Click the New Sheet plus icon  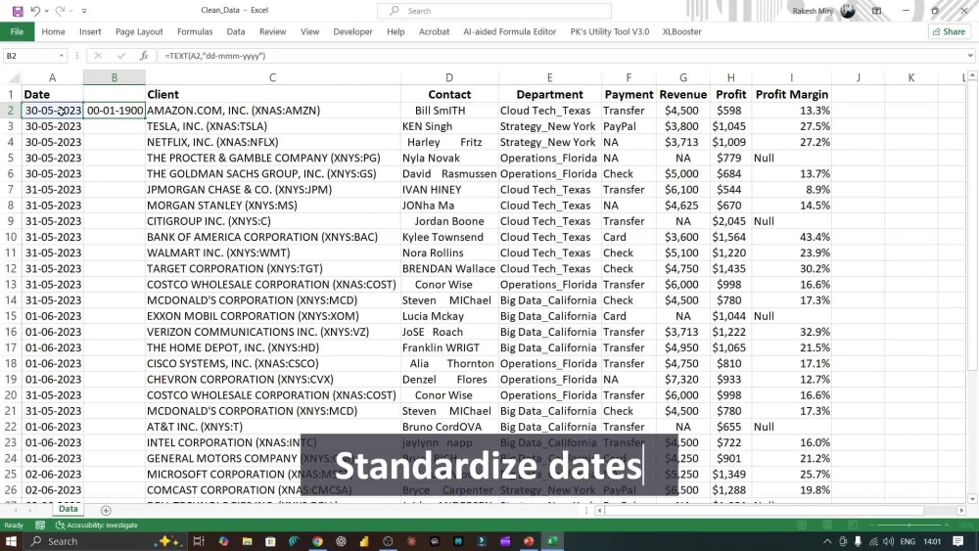106,511
